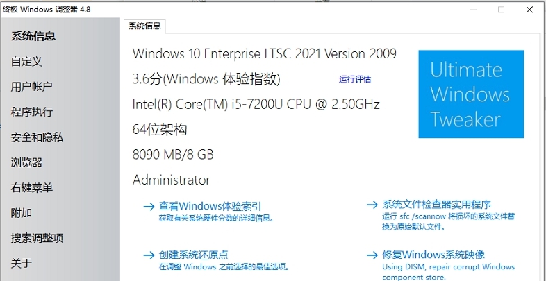Select the 系统信息 tab header
Screen dimensions: 546x281
(144, 26)
